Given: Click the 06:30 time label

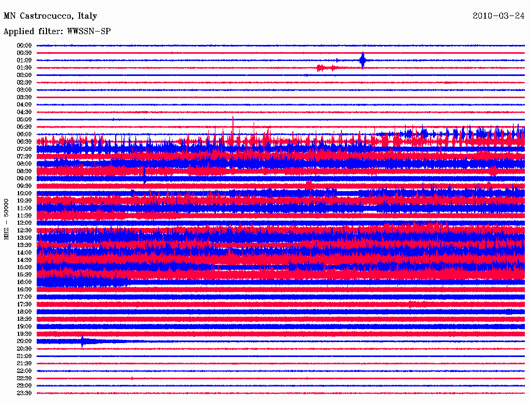Looking at the screenshot, I should pyautogui.click(x=24, y=142).
